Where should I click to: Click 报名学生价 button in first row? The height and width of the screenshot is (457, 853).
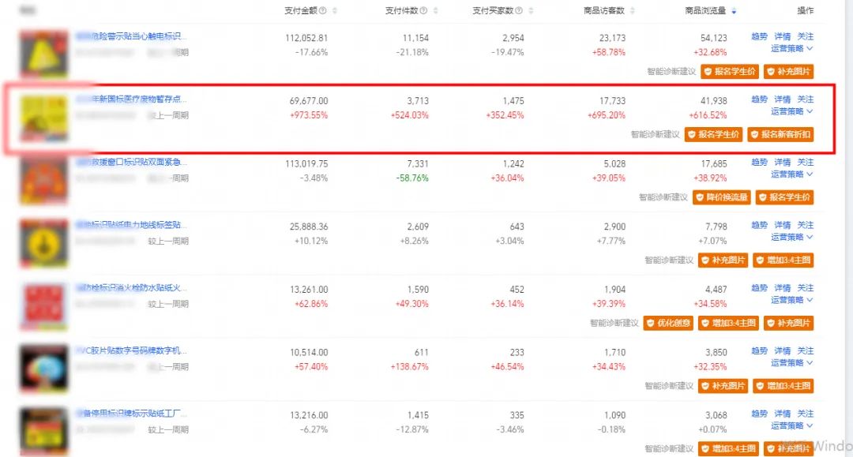click(730, 72)
